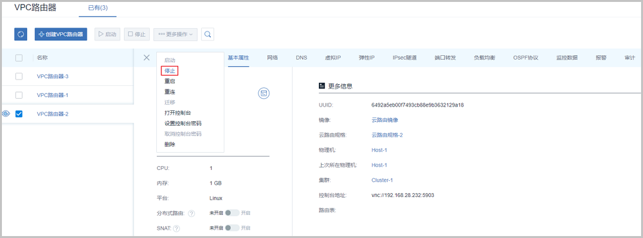
Task: Click the eye icon beside VPC路由器-2
Action: [x=6, y=114]
